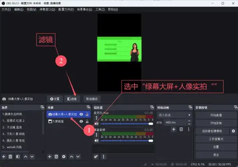Increase transition duration with up stepper
238x167 pixels.
[189, 121]
